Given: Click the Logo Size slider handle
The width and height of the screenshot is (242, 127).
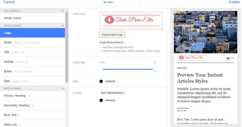Looking at the screenshot, I should pos(155,69).
